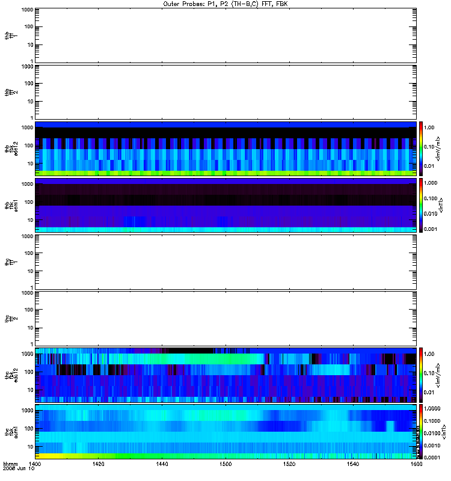Click the thc edc12 mV/m color bar
Image resolution: width=451 pixels, height=481 pixels.
pyautogui.click(x=421, y=375)
